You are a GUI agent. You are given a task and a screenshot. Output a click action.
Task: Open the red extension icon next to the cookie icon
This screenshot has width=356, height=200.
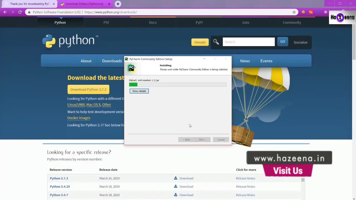click(x=311, y=12)
